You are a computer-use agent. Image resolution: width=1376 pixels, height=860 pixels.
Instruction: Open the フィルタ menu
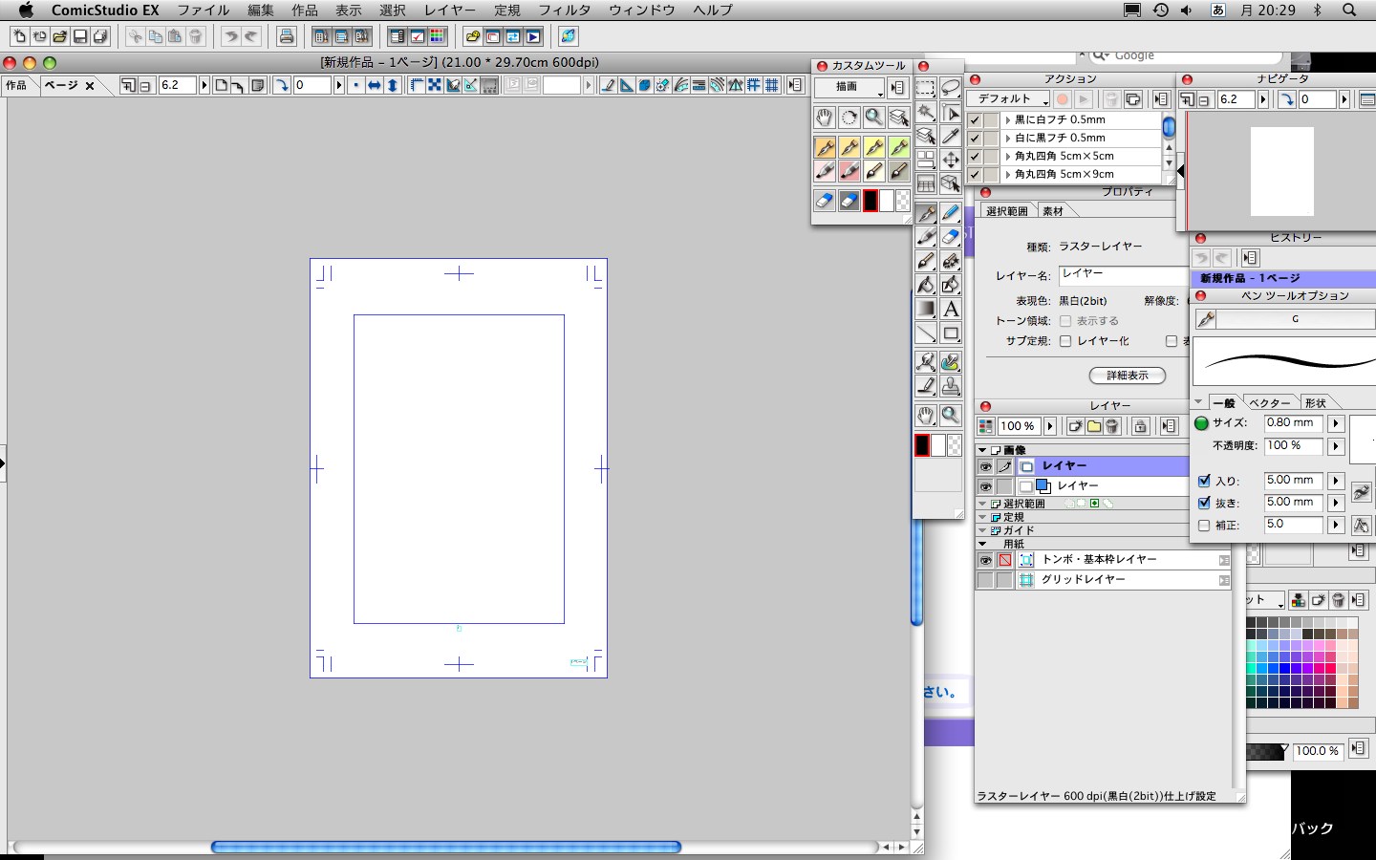click(x=564, y=11)
